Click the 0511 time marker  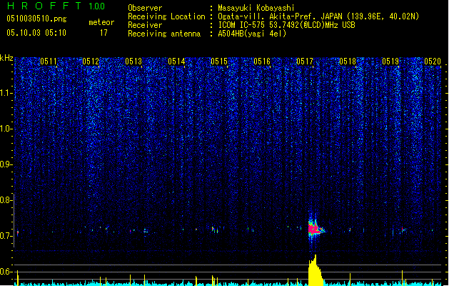coord(49,61)
